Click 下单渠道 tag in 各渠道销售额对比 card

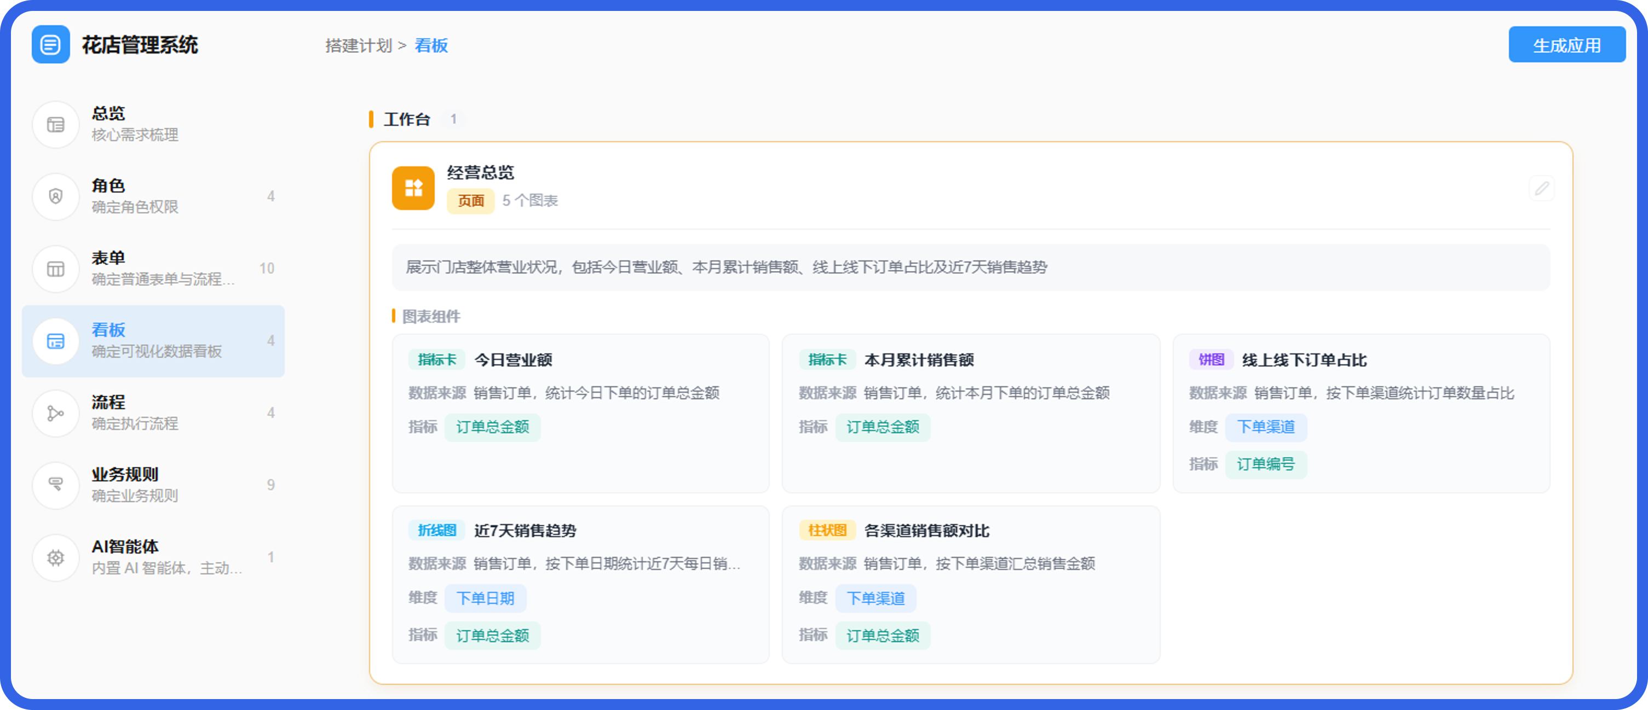(x=876, y=598)
